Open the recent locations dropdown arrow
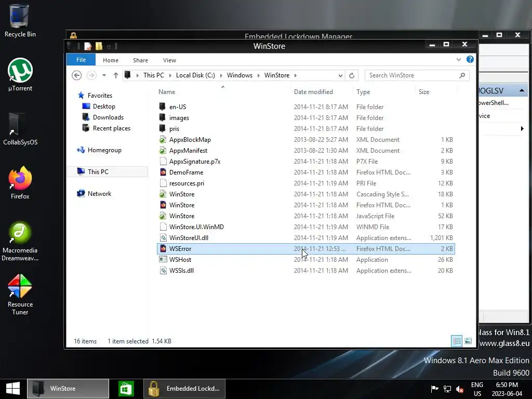The width and height of the screenshot is (532, 399). pos(104,75)
